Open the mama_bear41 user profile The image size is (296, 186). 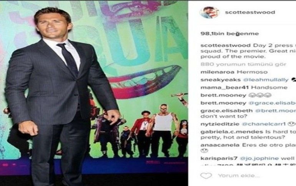(225, 87)
